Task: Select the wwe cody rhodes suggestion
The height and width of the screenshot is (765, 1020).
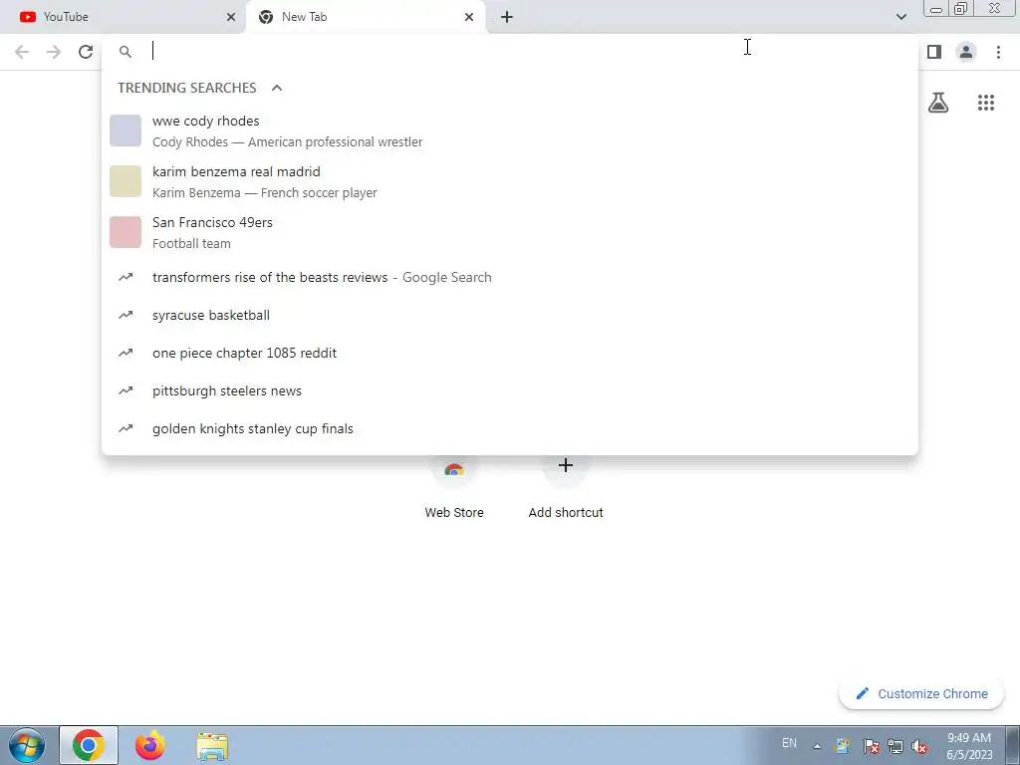Action: tap(510, 130)
